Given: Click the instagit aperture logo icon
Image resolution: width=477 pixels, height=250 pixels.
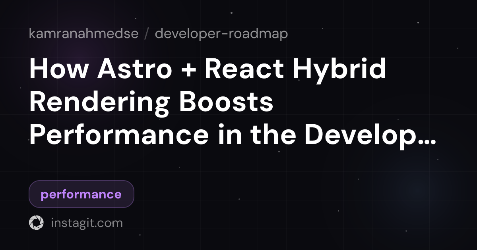Looking at the screenshot, I should [36, 223].
